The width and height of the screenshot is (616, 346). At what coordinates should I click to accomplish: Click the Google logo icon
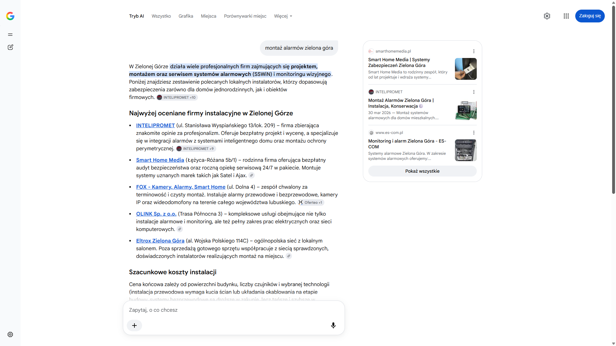click(10, 16)
